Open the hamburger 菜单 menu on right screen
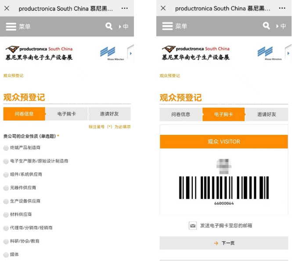The width and height of the screenshot is (292, 261). 174,26
